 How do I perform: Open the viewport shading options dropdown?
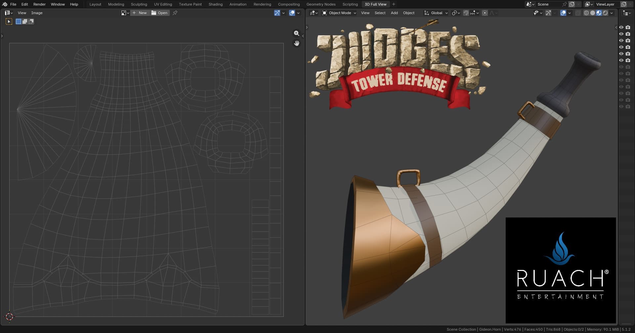click(612, 13)
